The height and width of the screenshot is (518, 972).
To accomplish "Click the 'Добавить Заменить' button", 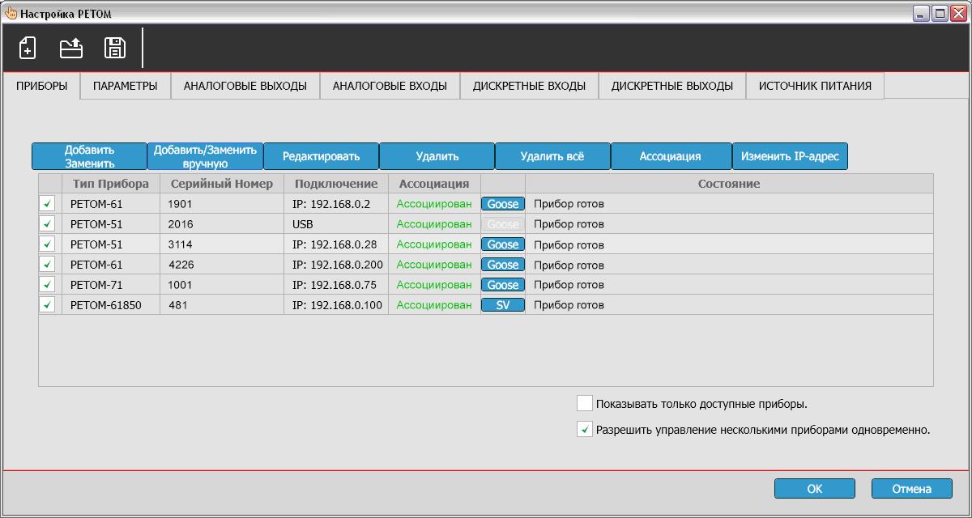I will pyautogui.click(x=90, y=156).
